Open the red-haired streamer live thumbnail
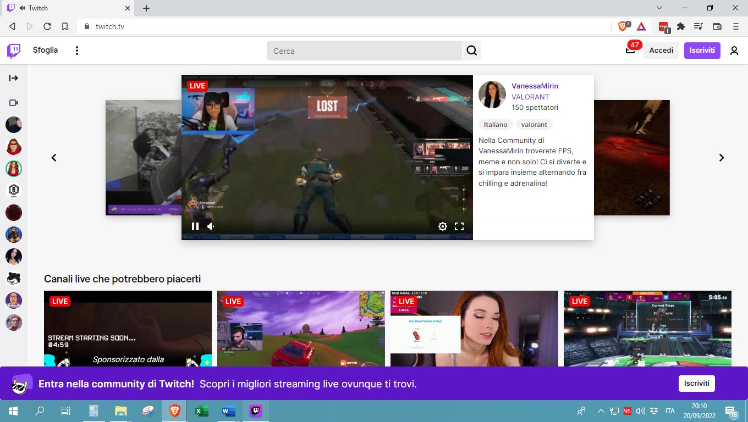The height and width of the screenshot is (422, 748). point(474,329)
